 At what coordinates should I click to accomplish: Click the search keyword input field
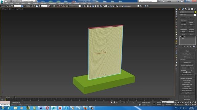pos(148,1)
